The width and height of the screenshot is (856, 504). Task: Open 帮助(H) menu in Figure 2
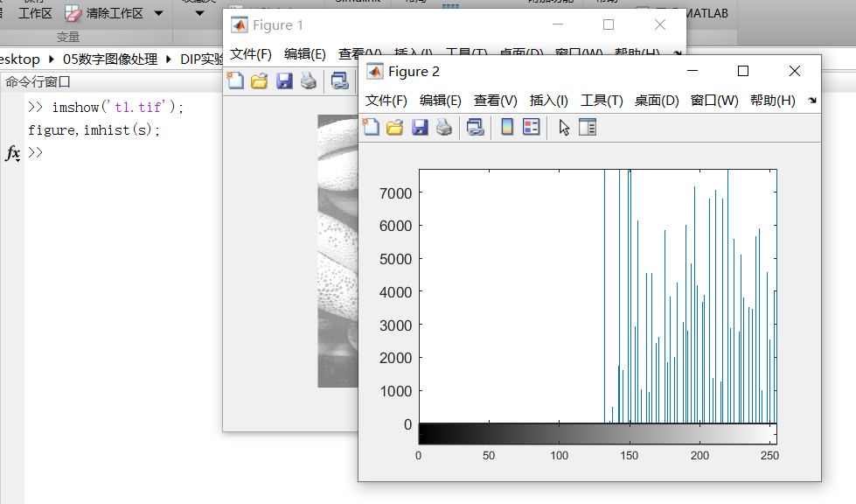[x=772, y=101]
